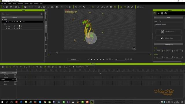Viewport: 185px width, 104px height.
Task: Stop playback under the viewport
Action: (x=91, y=59)
